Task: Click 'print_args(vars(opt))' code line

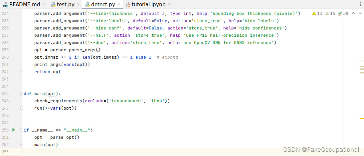Action: 62,65
